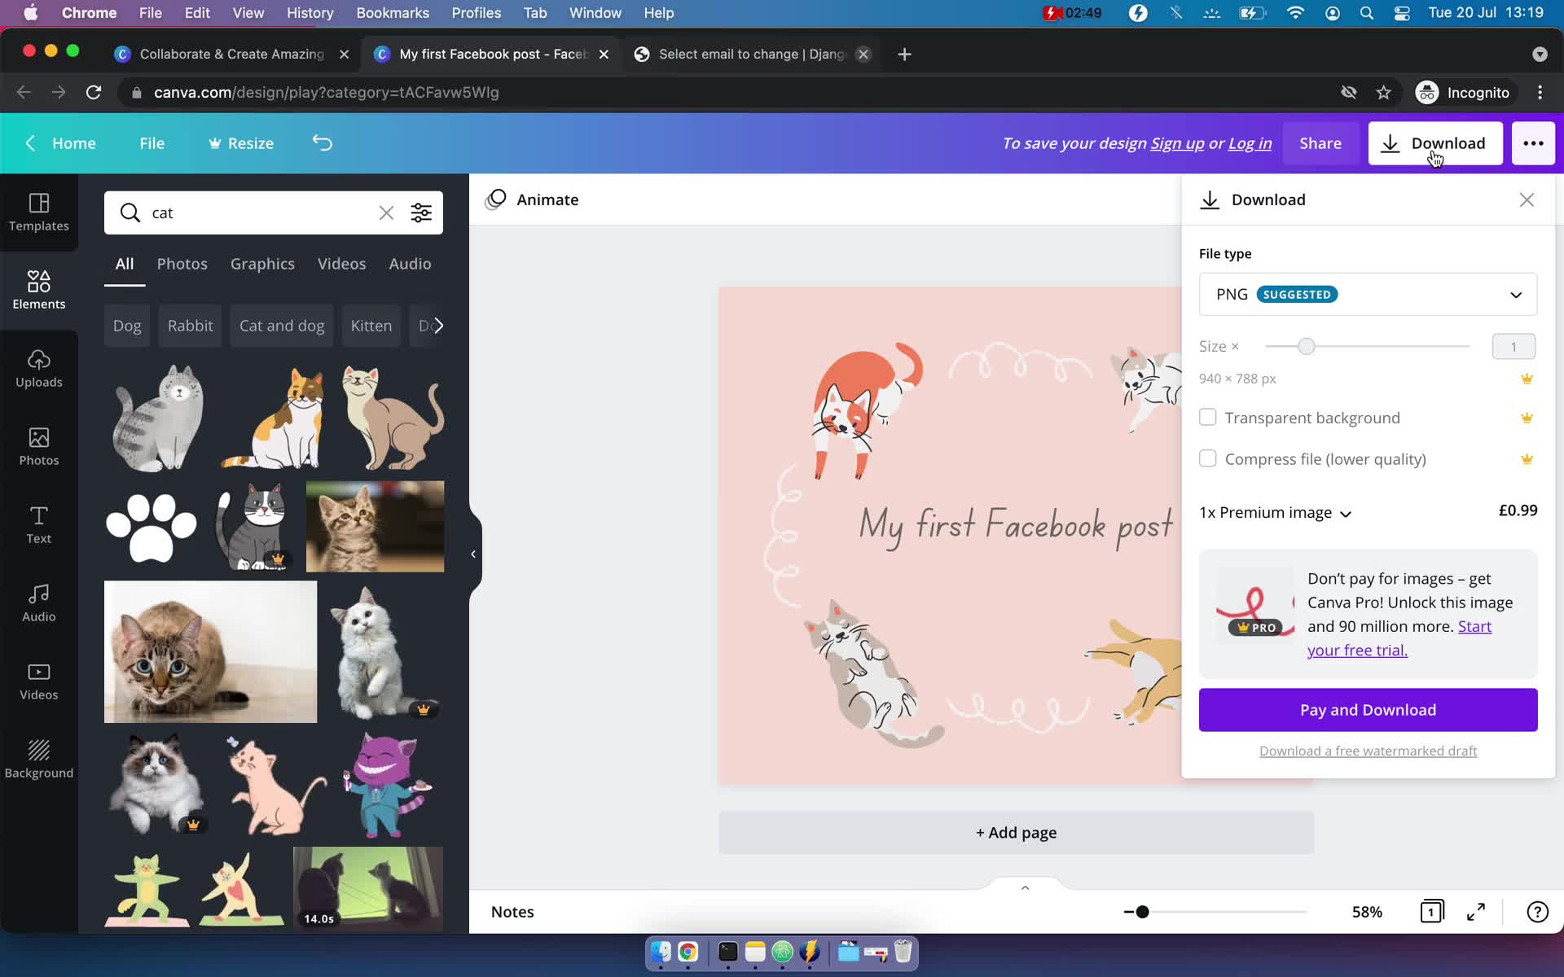Click the undo arrow icon
Image resolution: width=1564 pixels, height=977 pixels.
323,143
